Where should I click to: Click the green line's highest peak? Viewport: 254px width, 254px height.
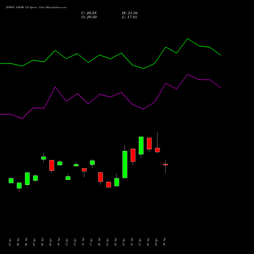point(187,39)
